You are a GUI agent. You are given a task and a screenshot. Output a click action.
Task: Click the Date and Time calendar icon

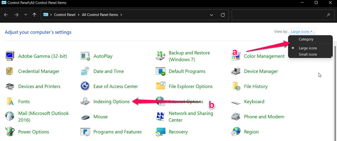click(85, 71)
